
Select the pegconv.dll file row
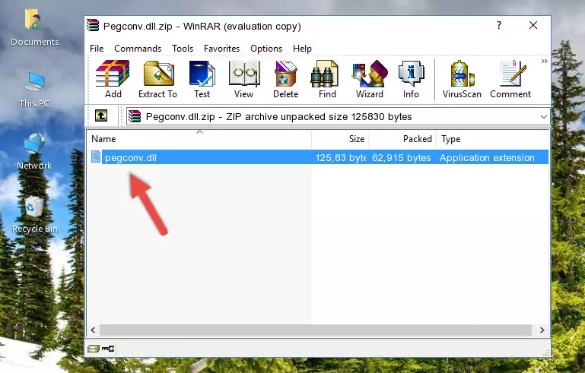(318, 157)
